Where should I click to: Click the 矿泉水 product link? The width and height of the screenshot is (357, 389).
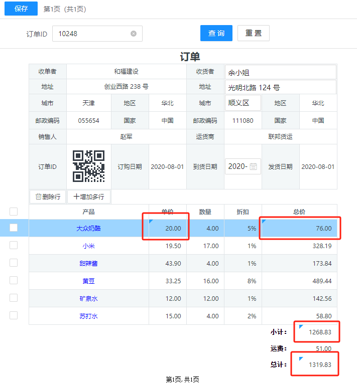tap(89, 298)
